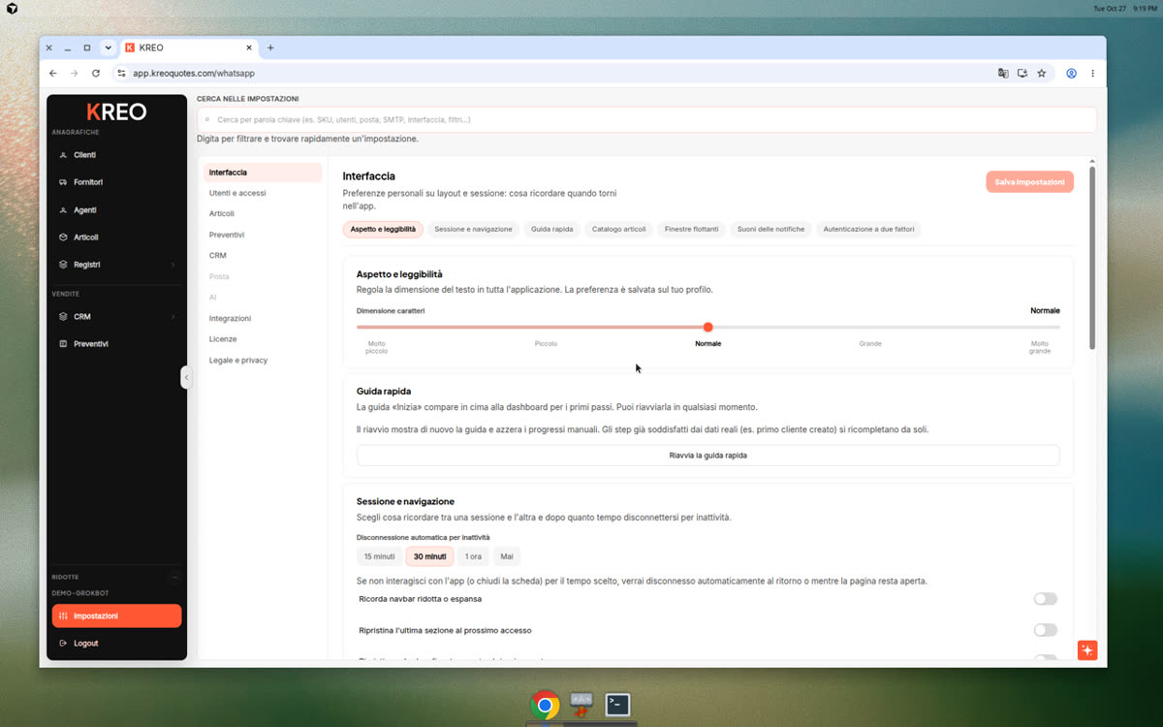The width and height of the screenshot is (1163, 727).
Task: Open the Chrome profile avatar
Action: [1072, 73]
